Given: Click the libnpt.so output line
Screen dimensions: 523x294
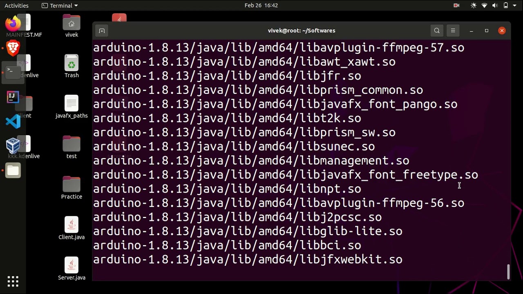Looking at the screenshot, I should 227,189.
